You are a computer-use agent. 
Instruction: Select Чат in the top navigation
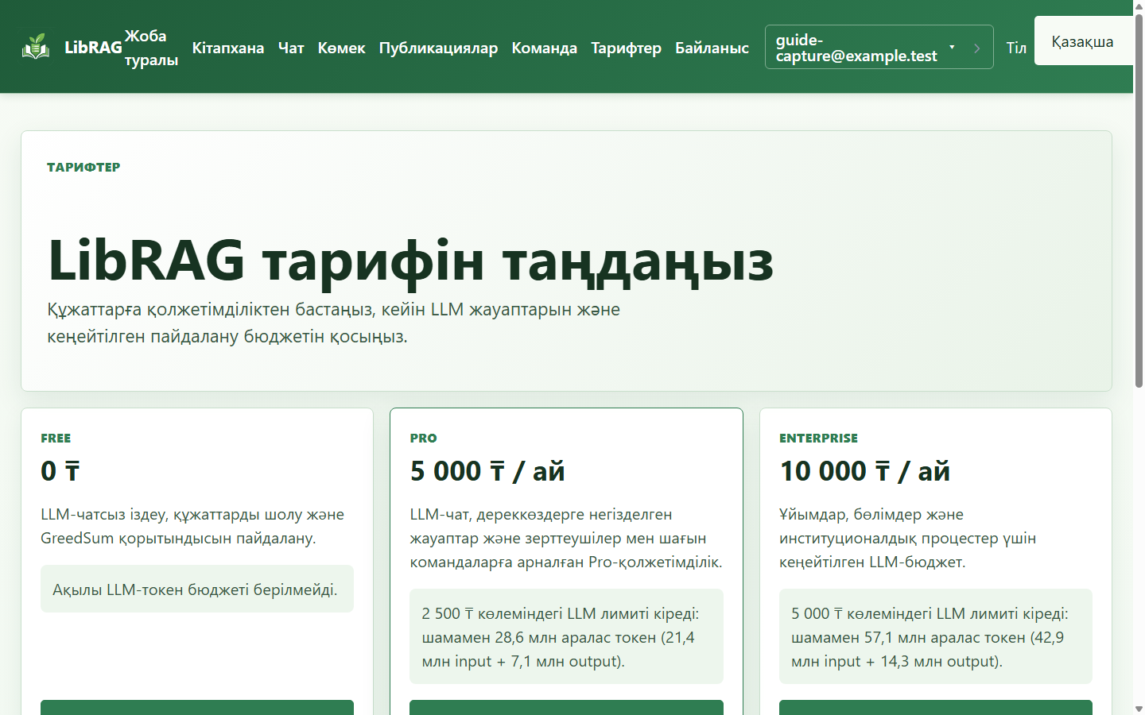(x=291, y=48)
